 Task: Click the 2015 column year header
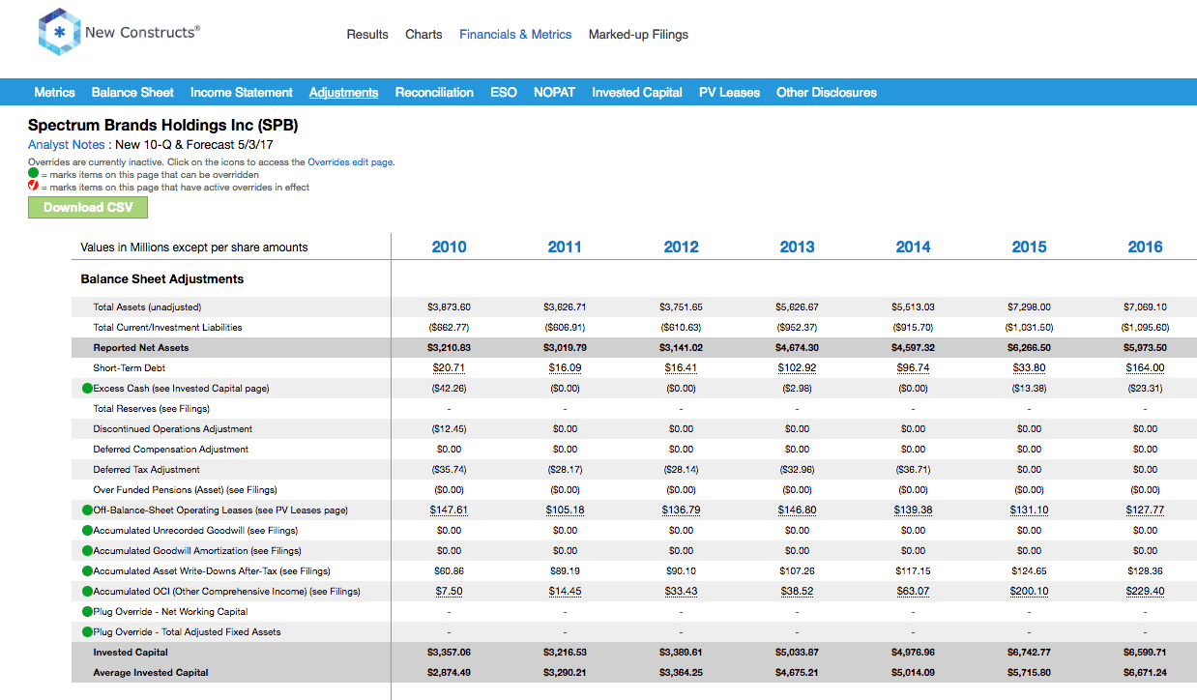pos(1029,247)
